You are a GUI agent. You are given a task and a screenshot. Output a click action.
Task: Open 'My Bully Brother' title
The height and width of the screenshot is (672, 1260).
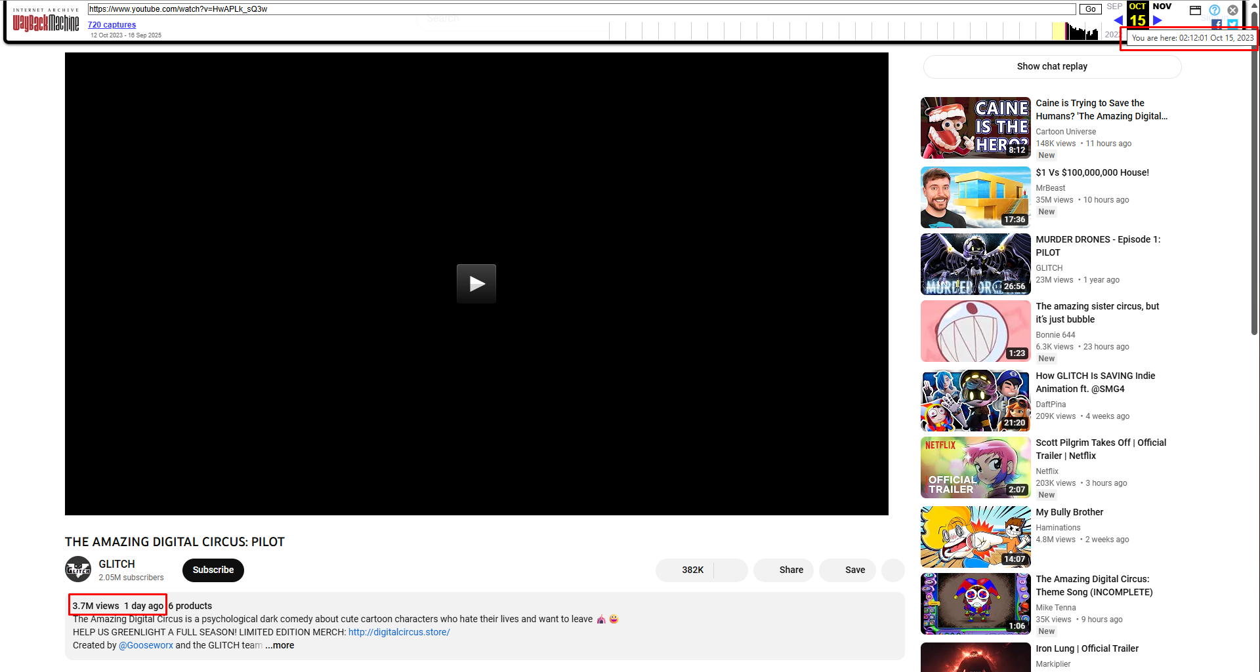[1069, 512]
